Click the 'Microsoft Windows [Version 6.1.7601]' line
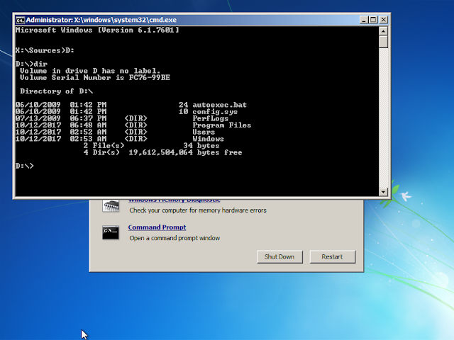This screenshot has width=454, height=340. pos(97,30)
